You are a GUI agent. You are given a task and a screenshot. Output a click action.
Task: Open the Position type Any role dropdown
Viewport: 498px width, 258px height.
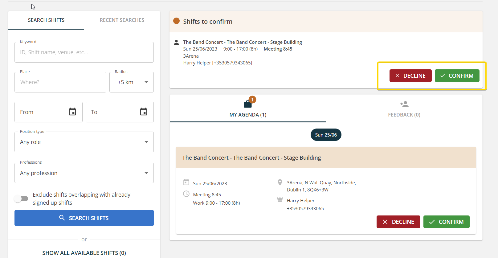tap(84, 142)
